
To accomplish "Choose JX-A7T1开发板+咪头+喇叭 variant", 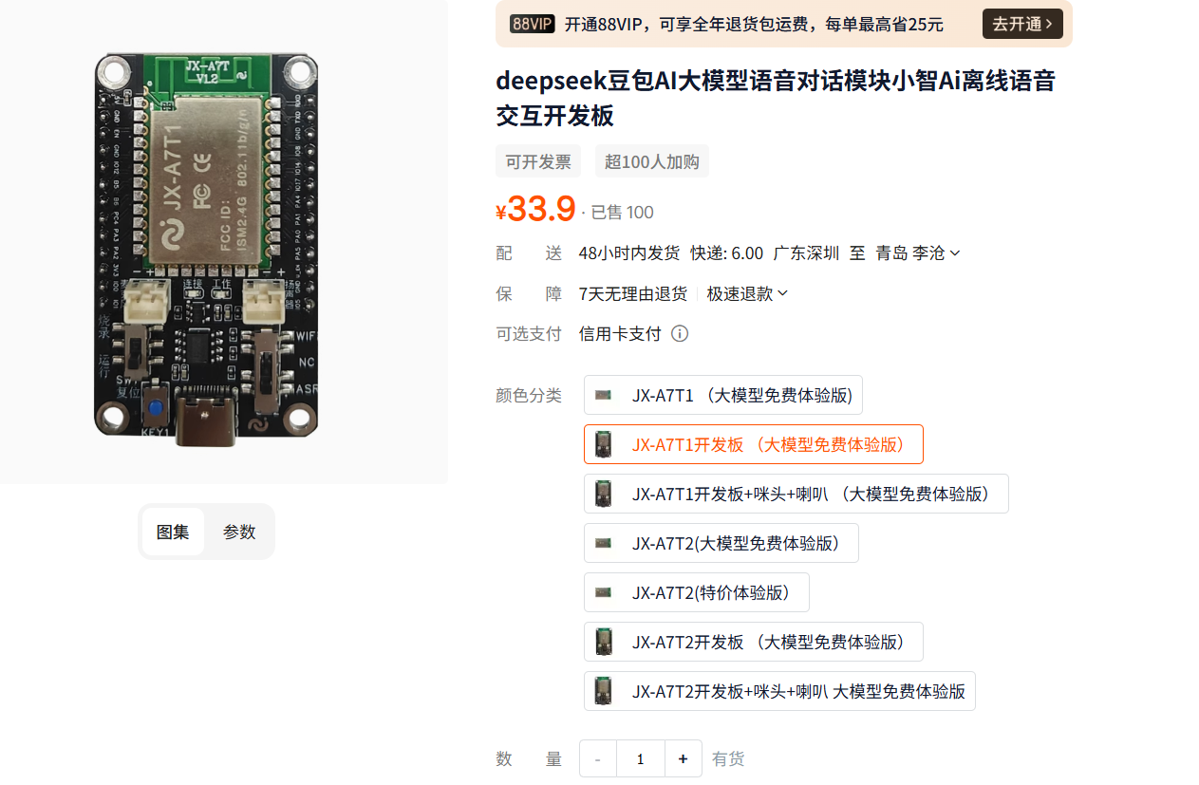I will [x=796, y=493].
